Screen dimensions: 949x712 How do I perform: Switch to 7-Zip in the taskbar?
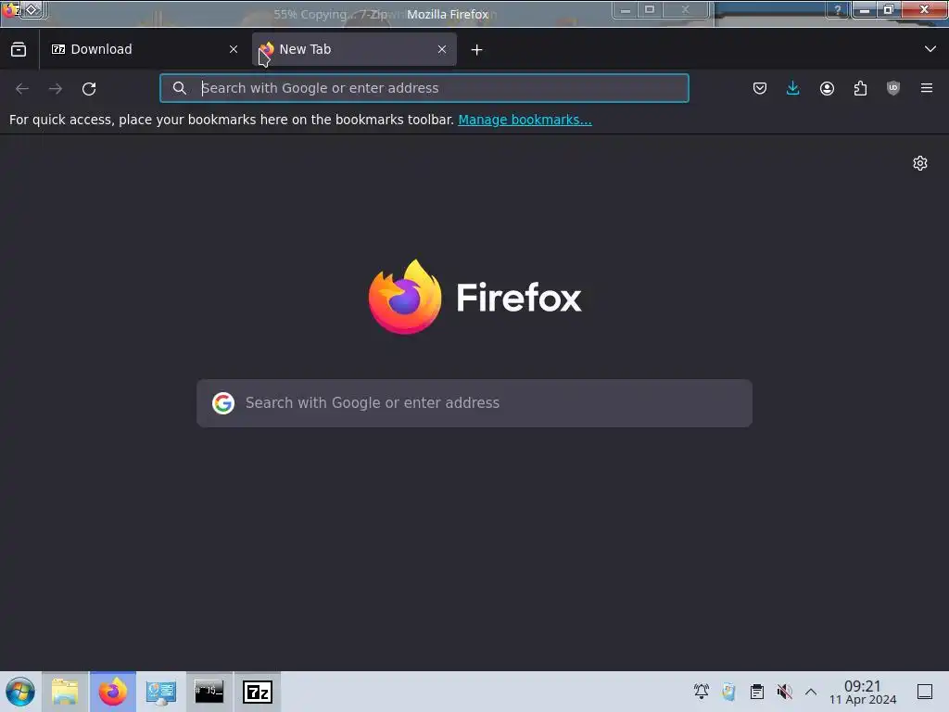click(258, 692)
